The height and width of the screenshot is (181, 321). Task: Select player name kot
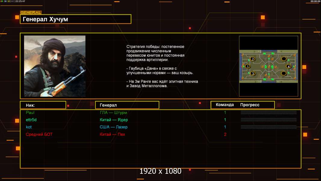pos(29,127)
